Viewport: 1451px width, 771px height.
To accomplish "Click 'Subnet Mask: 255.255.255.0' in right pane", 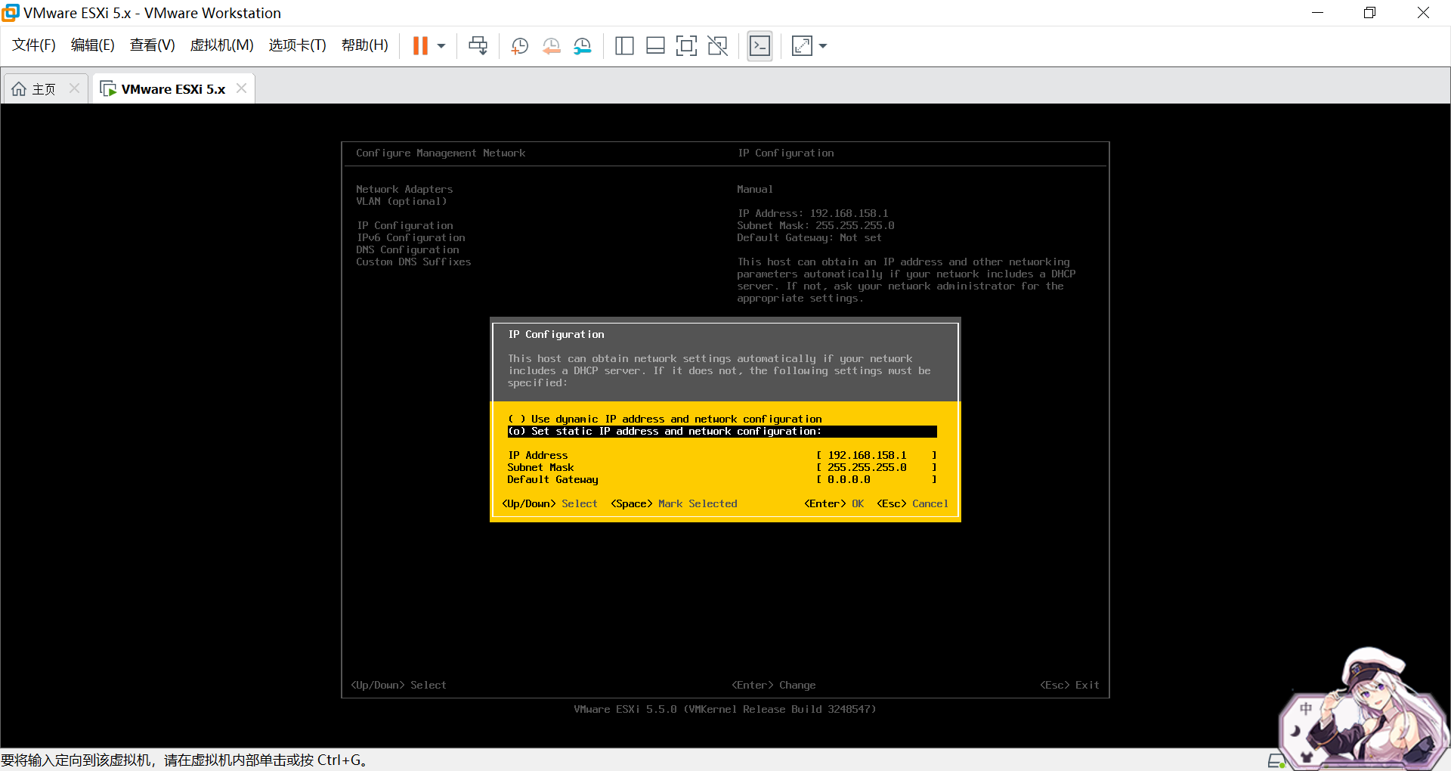I will point(815,225).
